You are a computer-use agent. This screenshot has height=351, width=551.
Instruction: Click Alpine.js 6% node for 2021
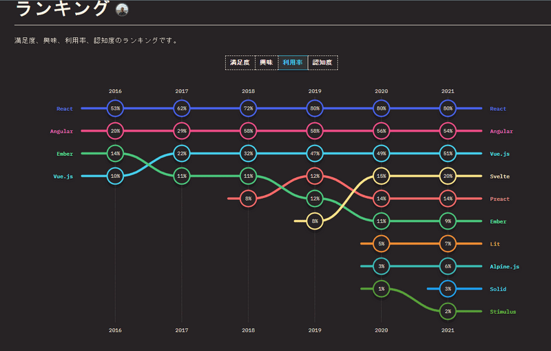pos(448,266)
